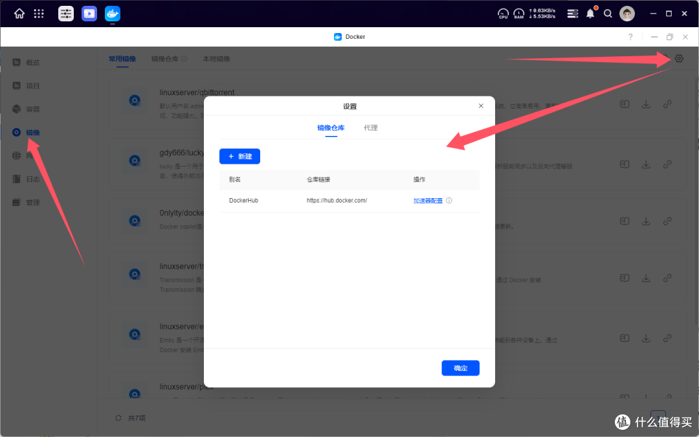699x437 pixels.
Task: Open details icon for linuxserver/qbittorrent
Action: (625, 104)
